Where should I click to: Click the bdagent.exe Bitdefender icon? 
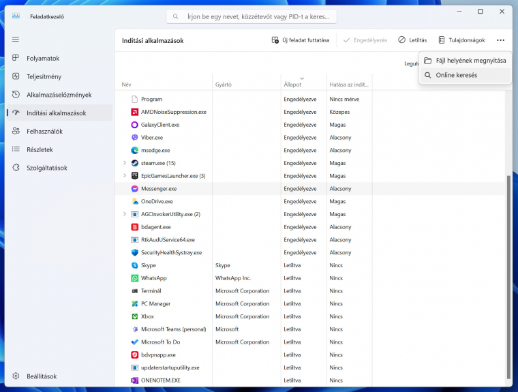(x=134, y=227)
